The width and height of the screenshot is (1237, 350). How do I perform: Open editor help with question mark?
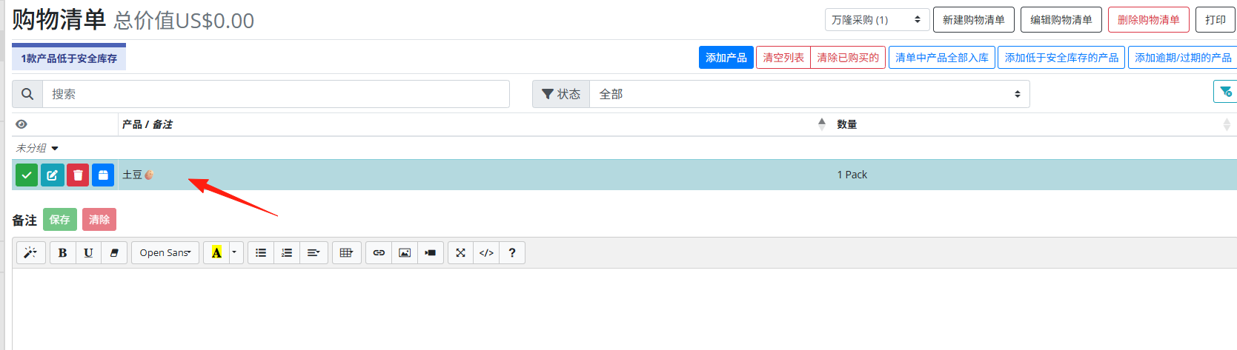tap(512, 253)
